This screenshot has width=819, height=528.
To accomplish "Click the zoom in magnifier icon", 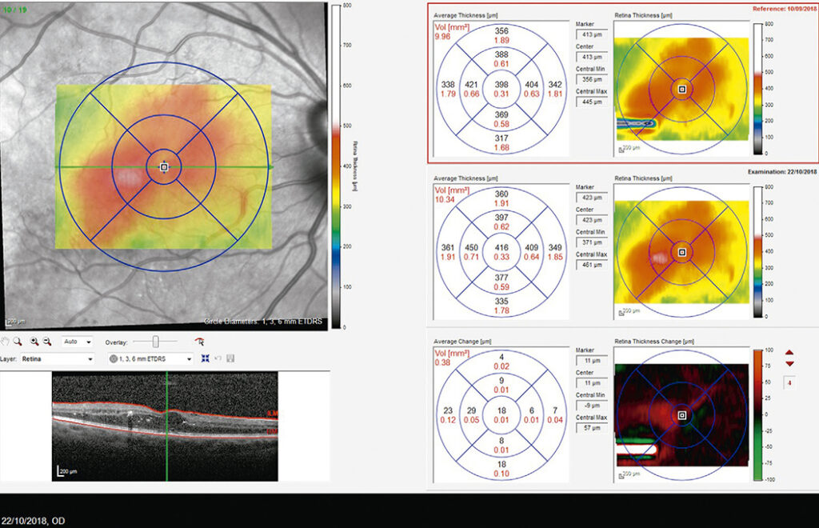I will (x=36, y=341).
